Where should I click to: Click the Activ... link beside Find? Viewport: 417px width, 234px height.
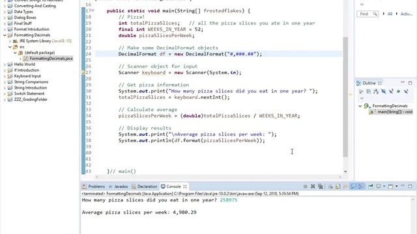coord(407,14)
